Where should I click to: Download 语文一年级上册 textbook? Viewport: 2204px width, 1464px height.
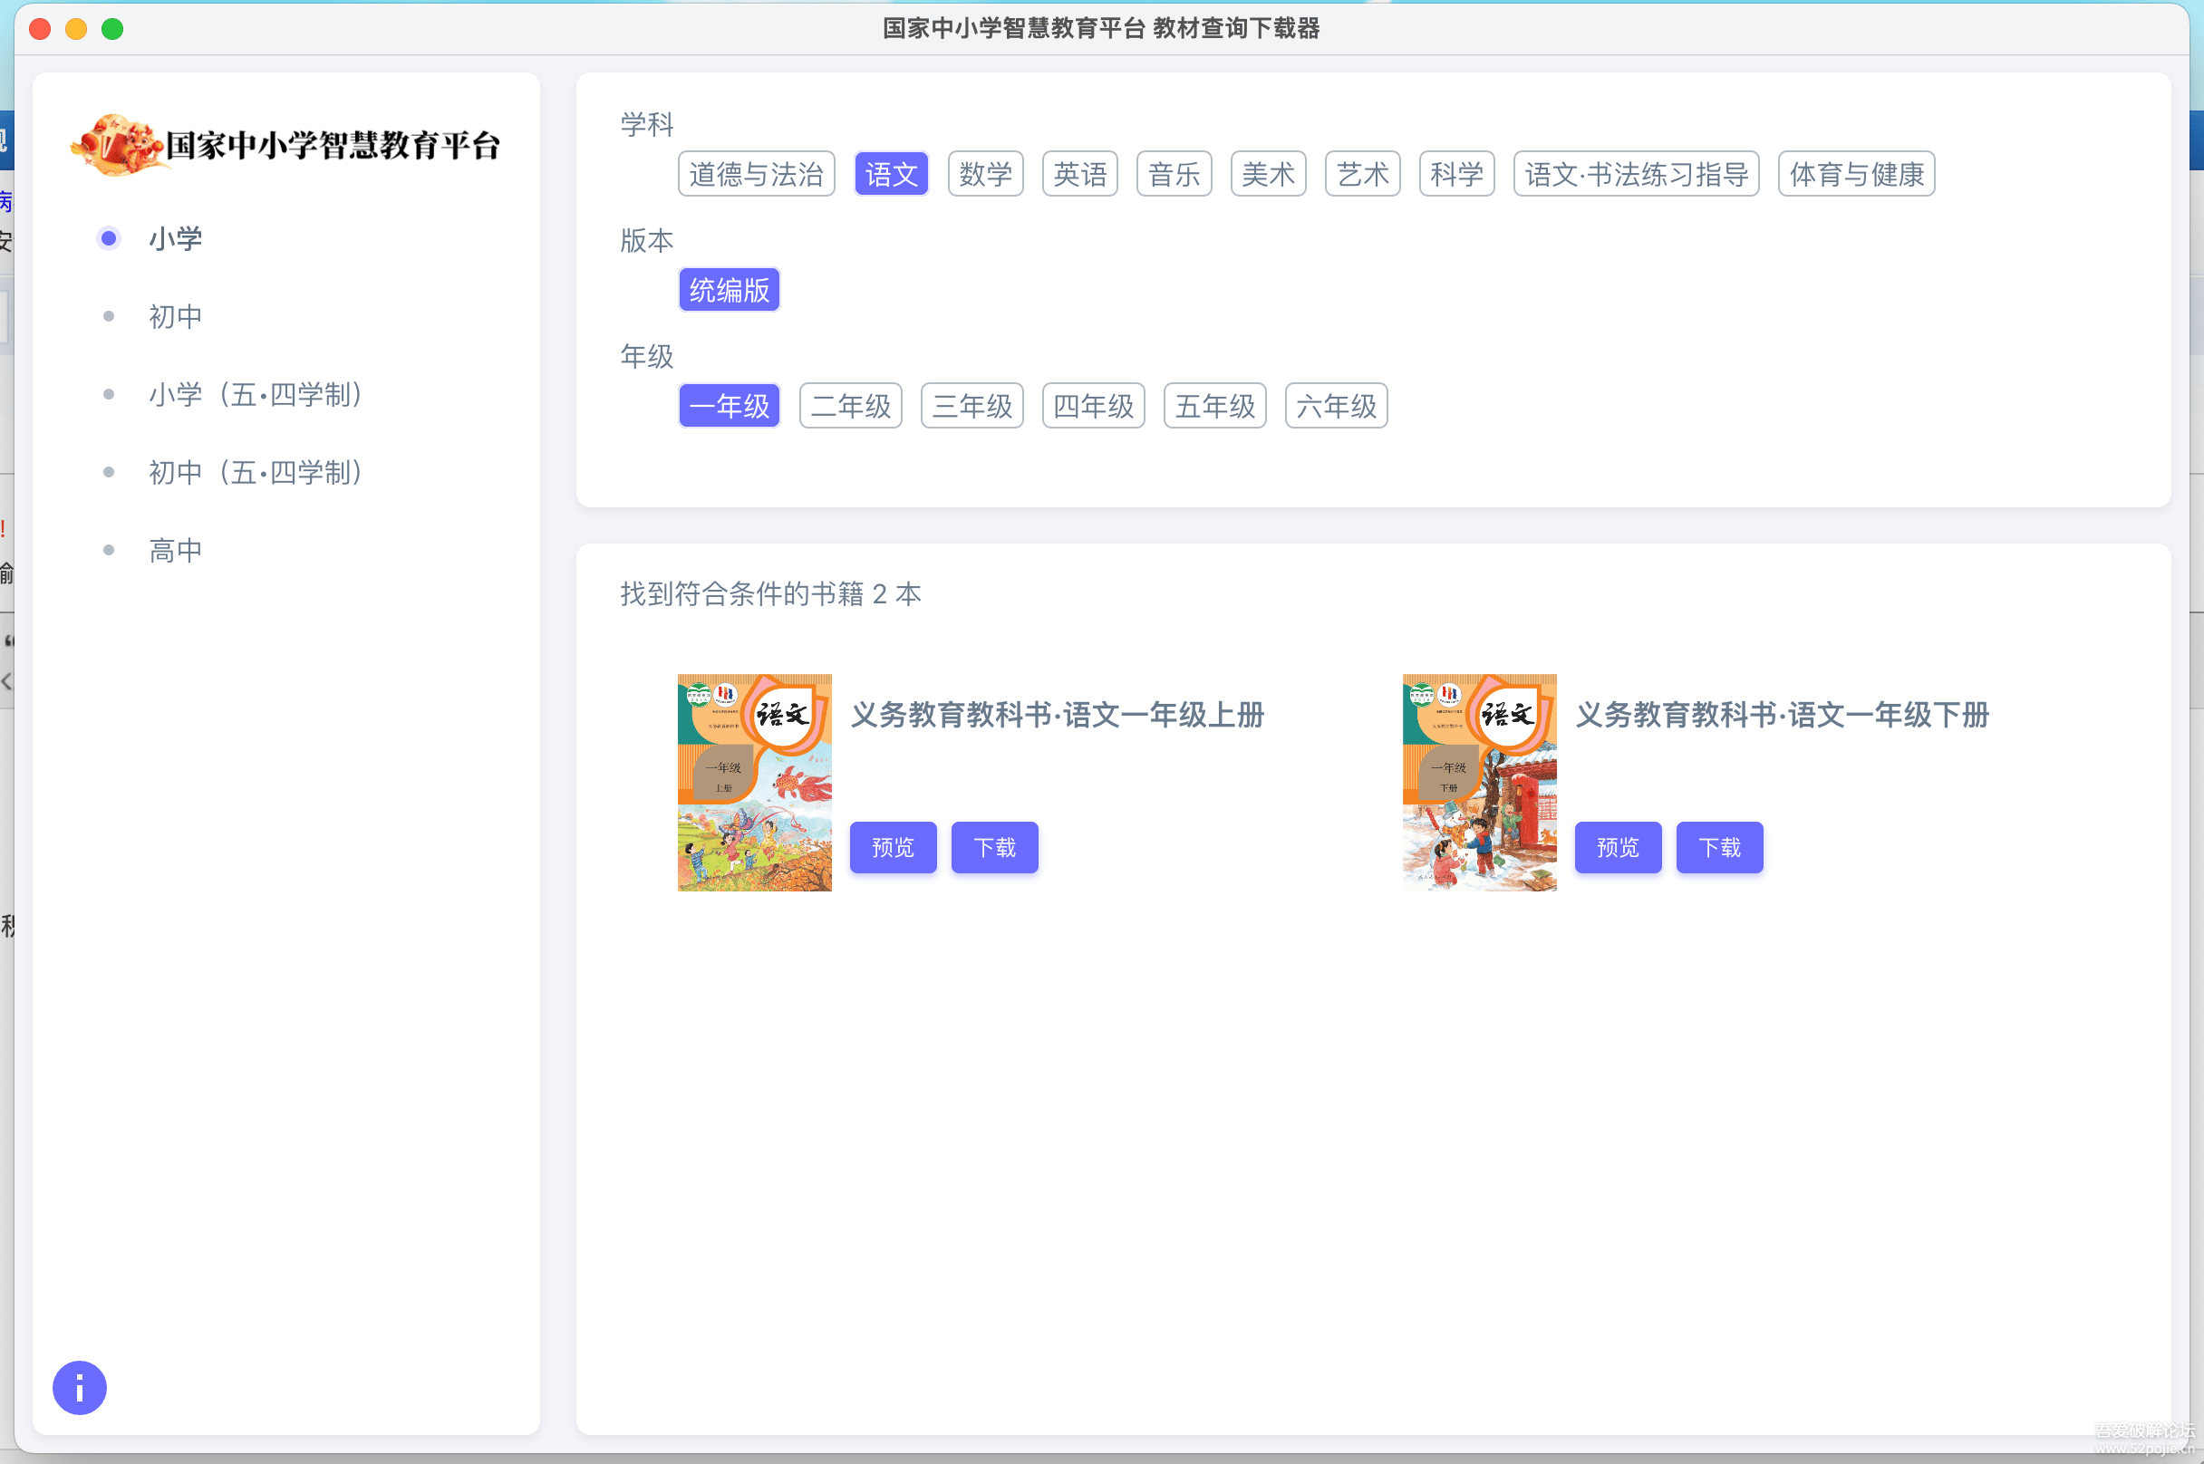[994, 847]
